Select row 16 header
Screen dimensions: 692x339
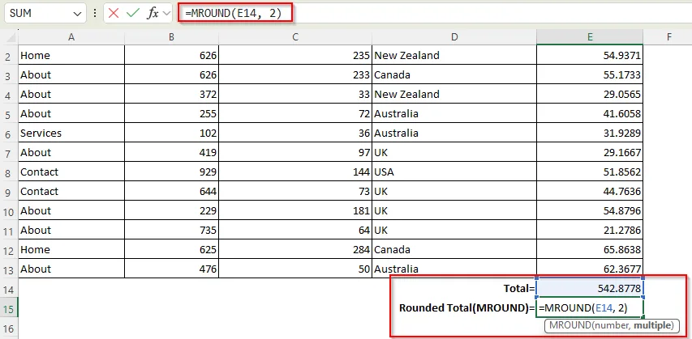9,328
